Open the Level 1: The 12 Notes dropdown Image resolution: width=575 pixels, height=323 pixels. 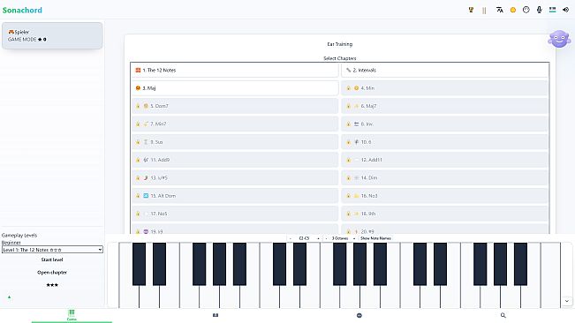pyautogui.click(x=52, y=250)
